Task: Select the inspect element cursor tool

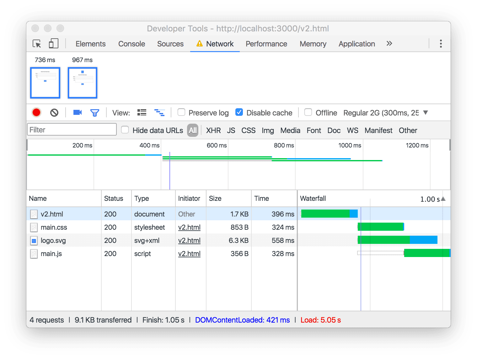Action: (x=37, y=44)
